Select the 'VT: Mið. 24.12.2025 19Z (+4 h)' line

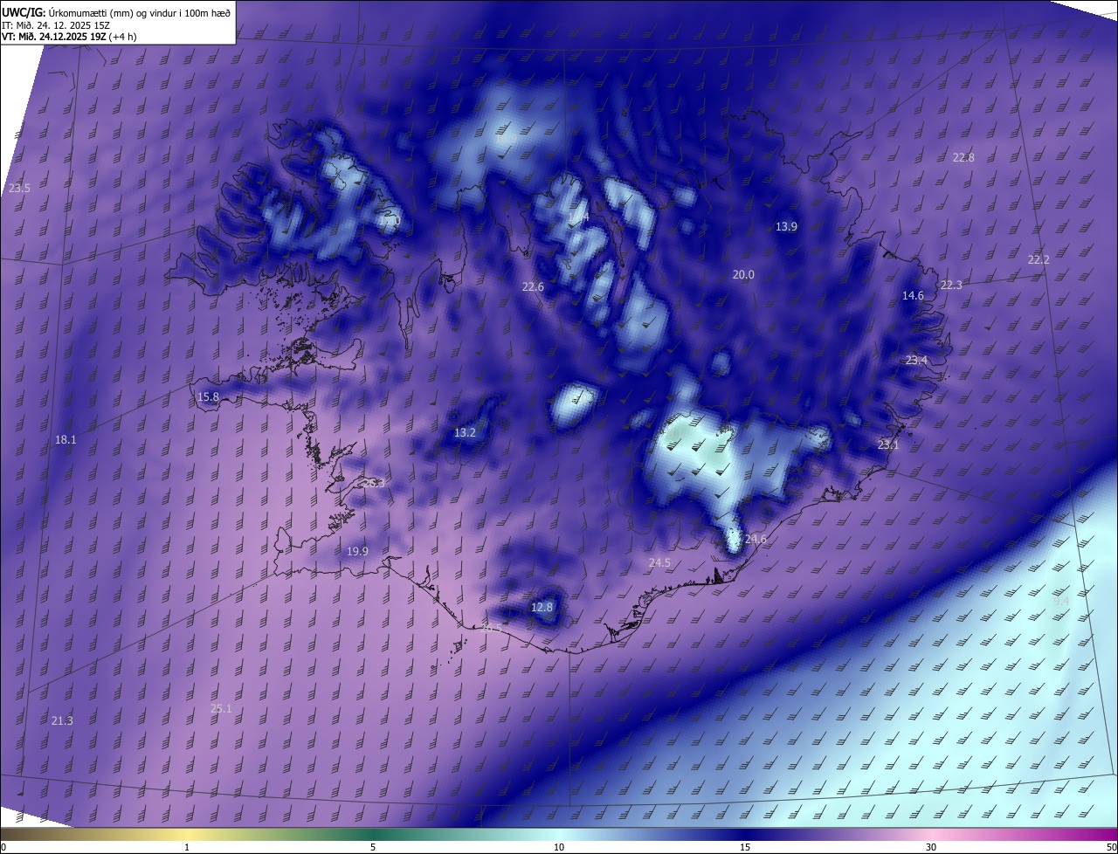[x=68, y=37]
